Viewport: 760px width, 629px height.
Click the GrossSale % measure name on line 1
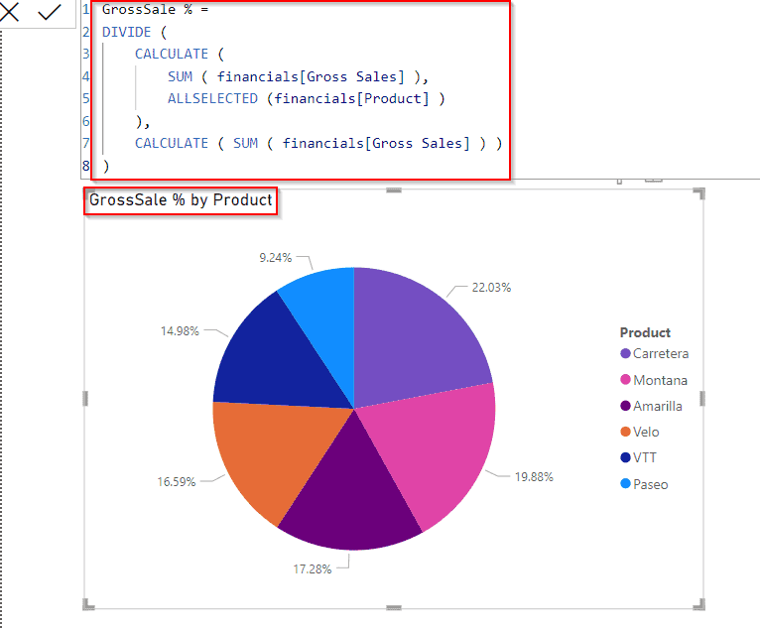point(148,9)
